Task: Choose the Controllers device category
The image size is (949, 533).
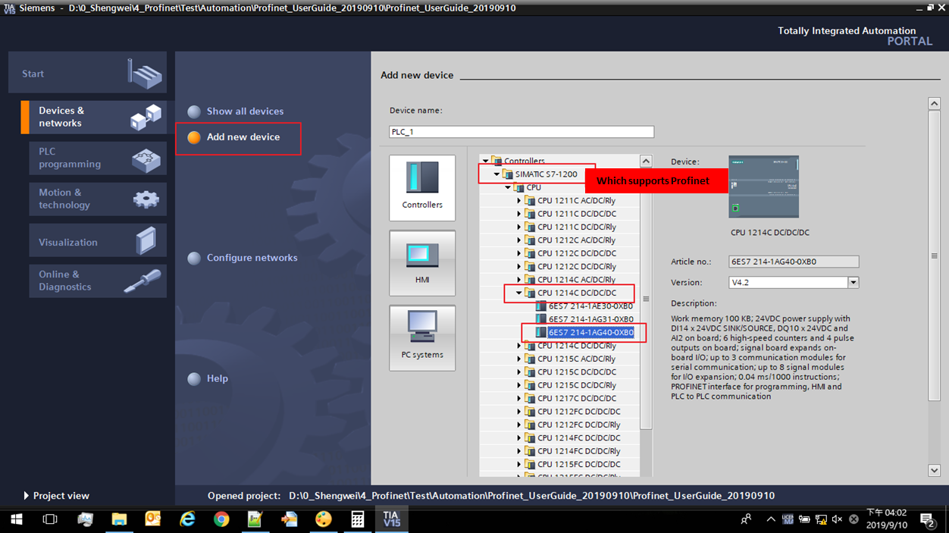Action: click(422, 188)
